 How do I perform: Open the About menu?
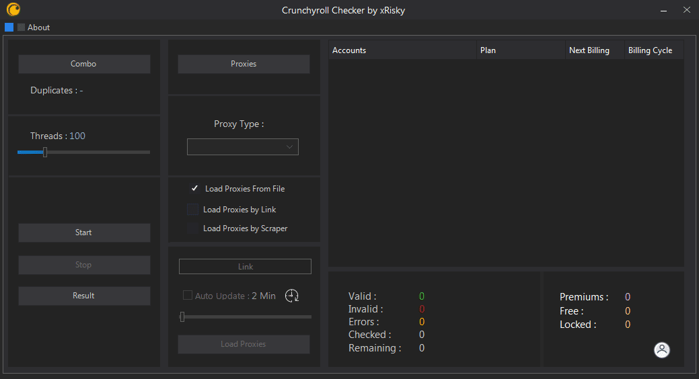pyautogui.click(x=38, y=28)
